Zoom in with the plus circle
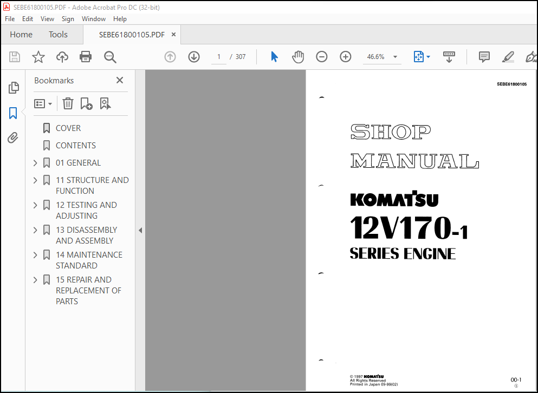 click(346, 57)
